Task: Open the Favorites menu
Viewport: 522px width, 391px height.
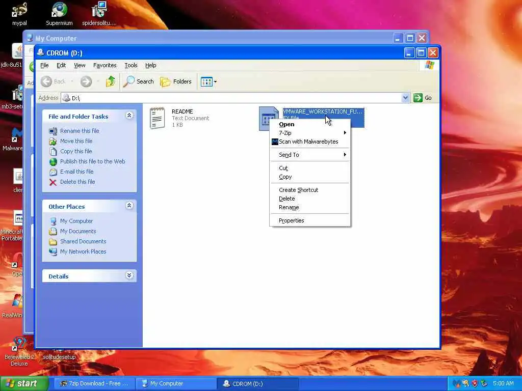Action: point(105,65)
